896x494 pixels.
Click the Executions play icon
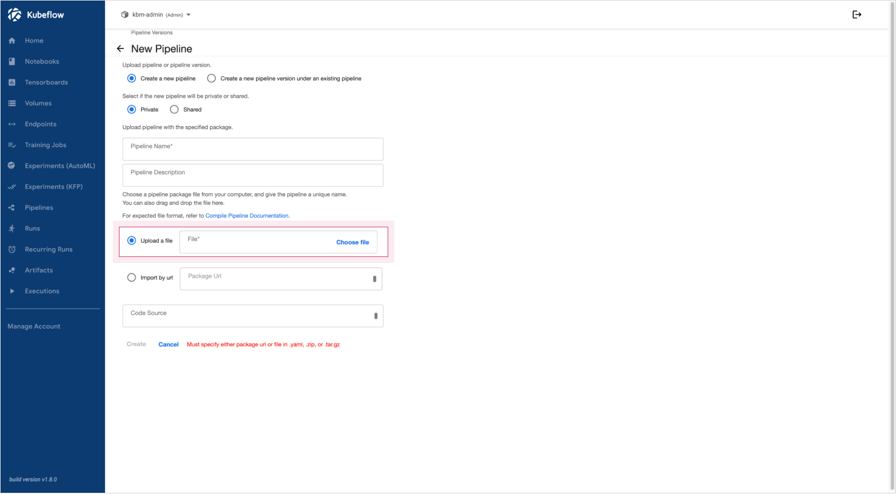pyautogui.click(x=12, y=291)
